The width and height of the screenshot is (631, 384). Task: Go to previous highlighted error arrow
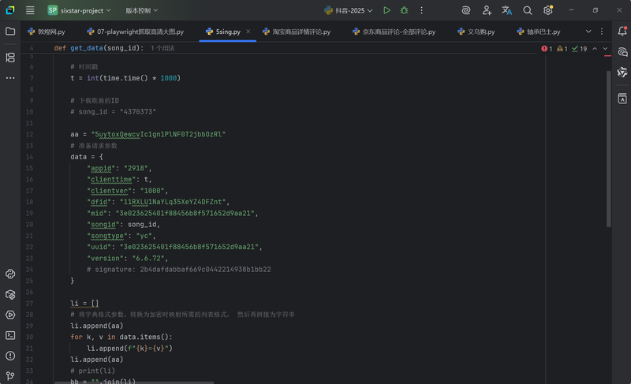point(595,49)
